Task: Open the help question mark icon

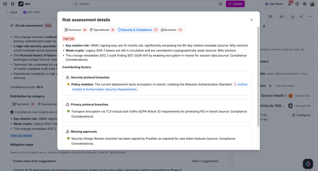Action: tap(297, 4)
